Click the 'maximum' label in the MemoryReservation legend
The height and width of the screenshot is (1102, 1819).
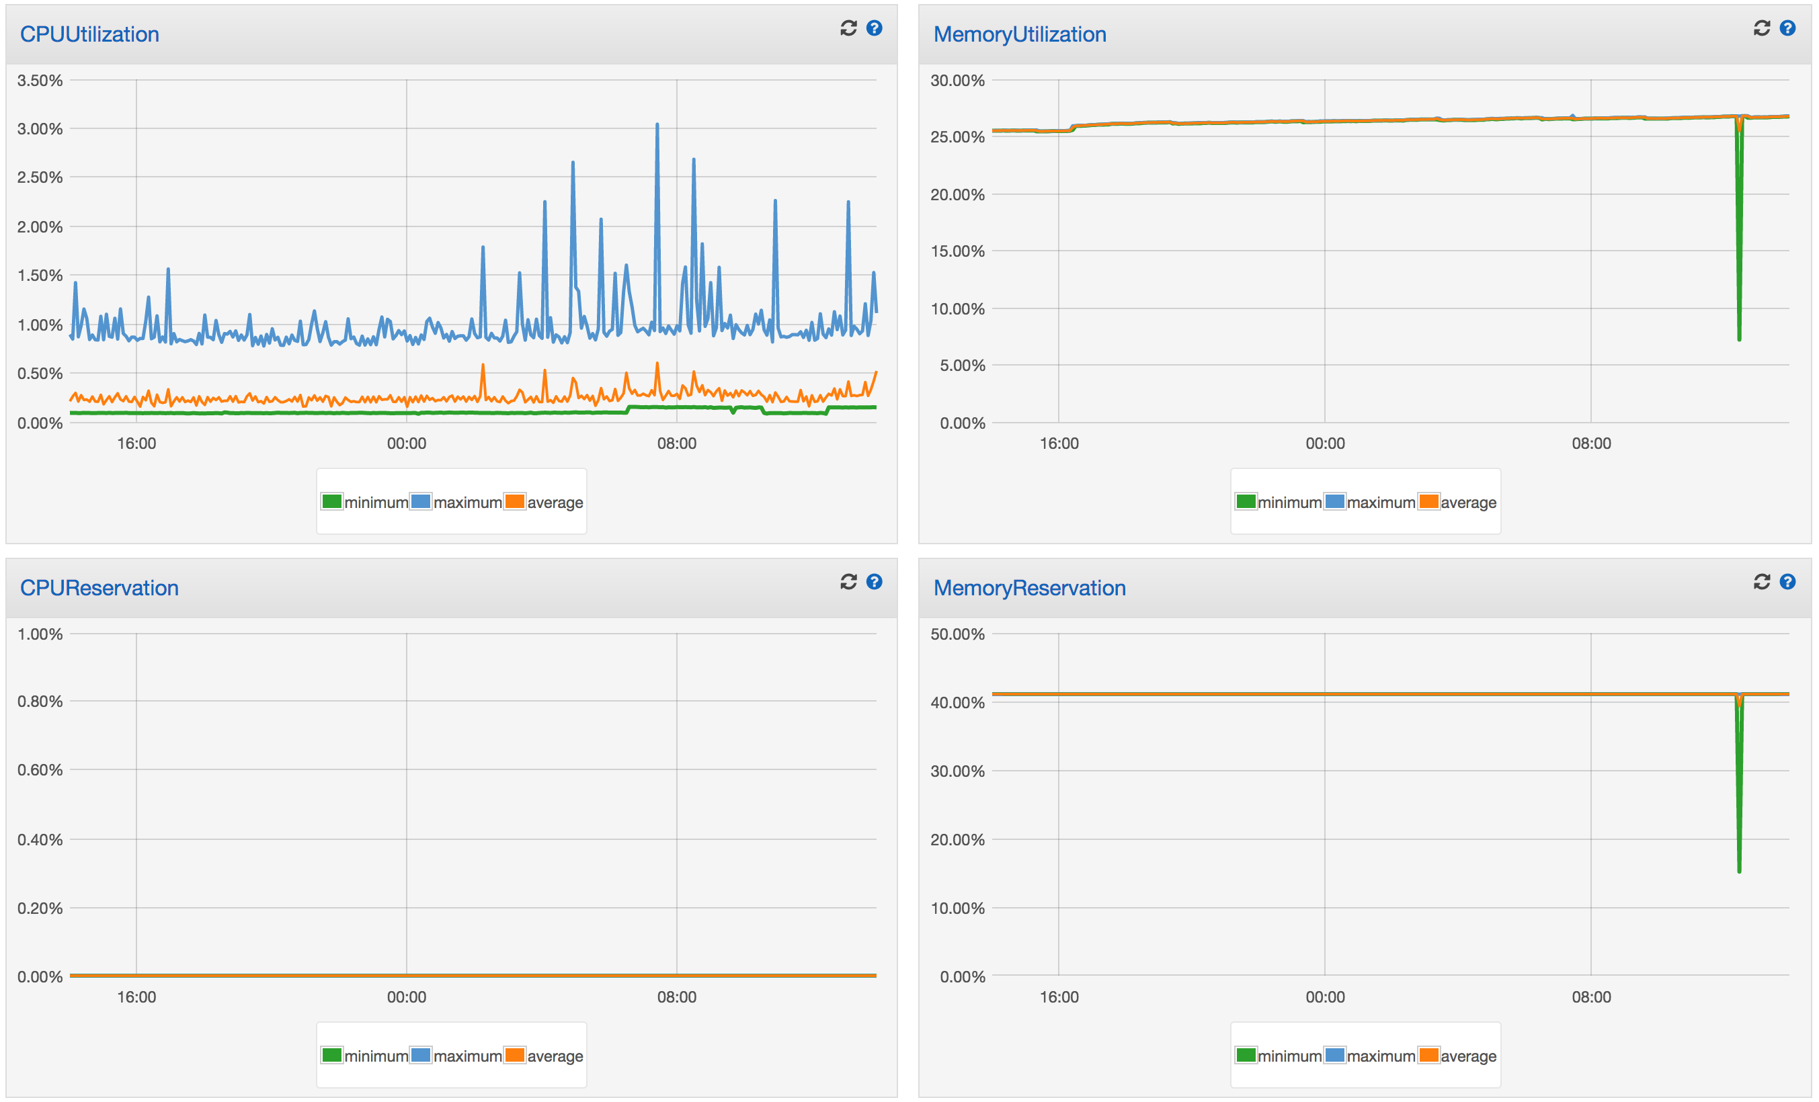tap(1381, 1056)
